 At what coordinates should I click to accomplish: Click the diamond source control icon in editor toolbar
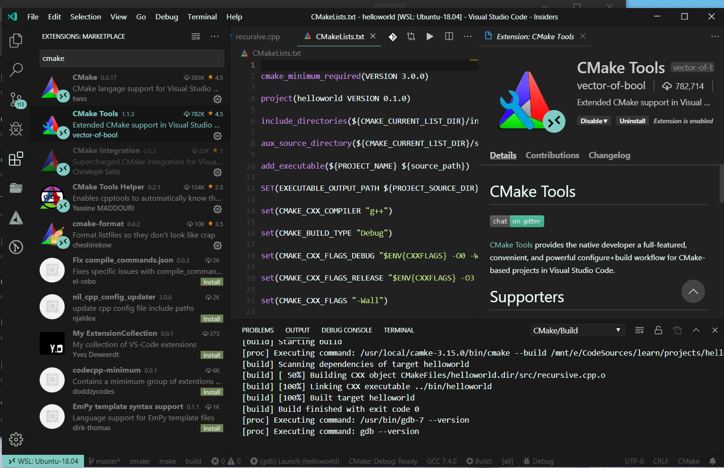393,37
